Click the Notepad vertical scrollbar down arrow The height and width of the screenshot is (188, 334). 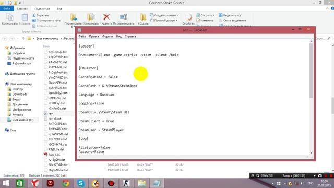(x=311, y=152)
